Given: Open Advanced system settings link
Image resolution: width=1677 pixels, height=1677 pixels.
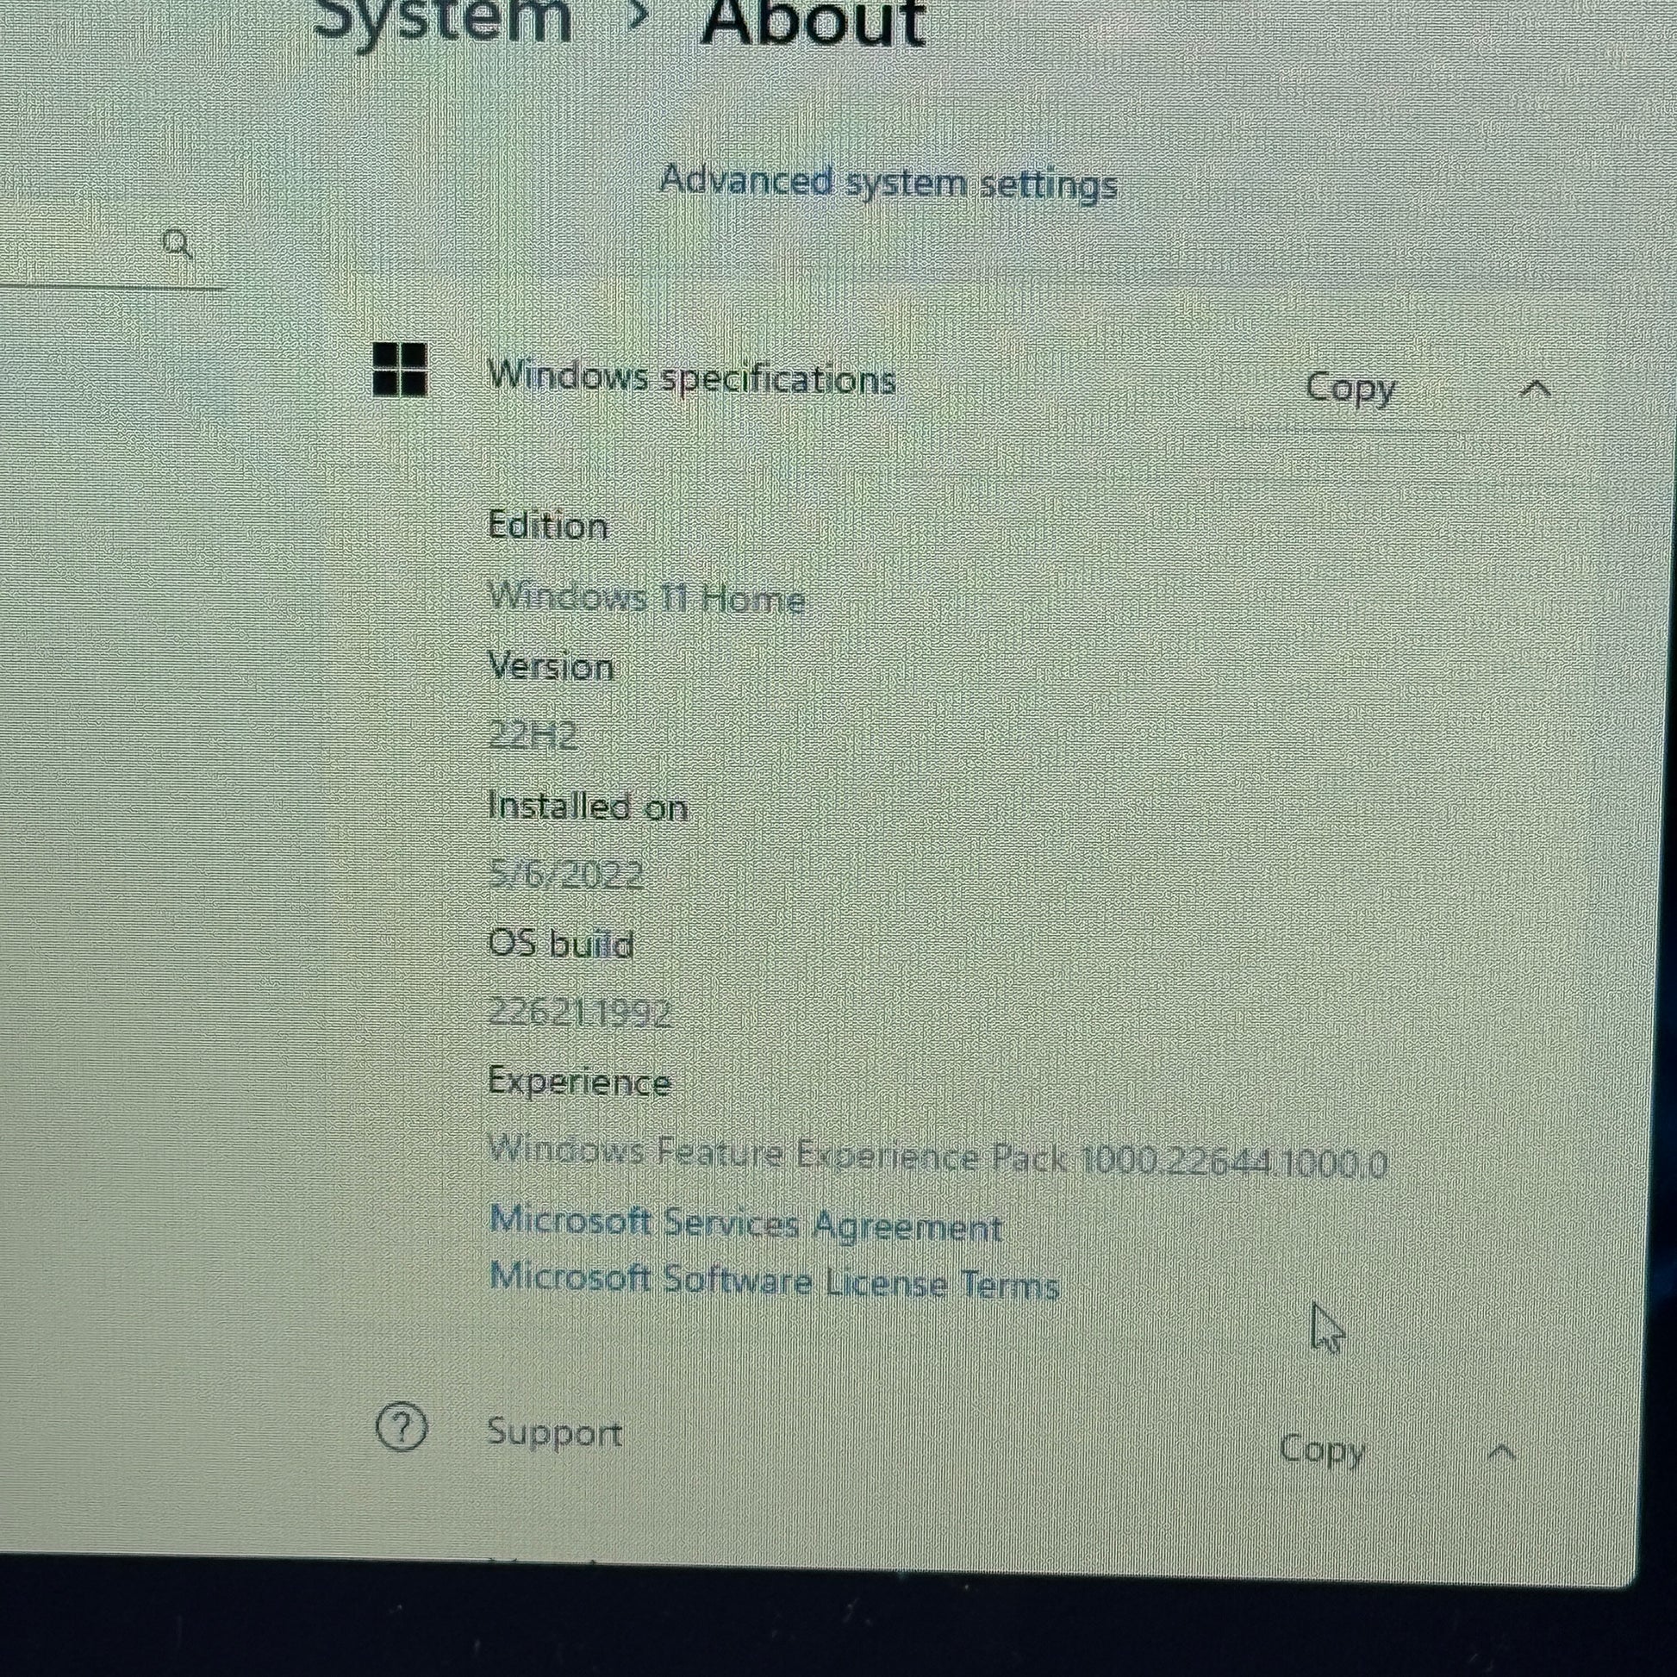Looking at the screenshot, I should pos(888,183).
